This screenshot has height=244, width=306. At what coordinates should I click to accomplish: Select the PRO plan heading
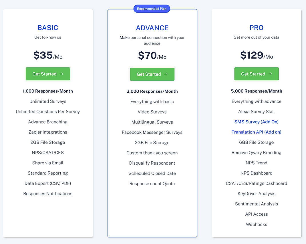coord(256,28)
